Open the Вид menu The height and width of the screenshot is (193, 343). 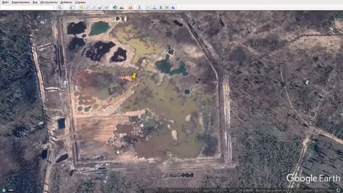coord(35,2)
